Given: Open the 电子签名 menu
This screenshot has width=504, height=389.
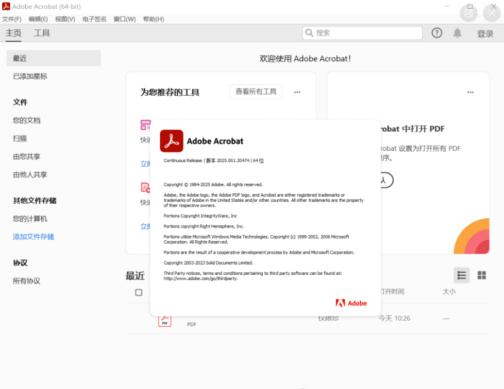Looking at the screenshot, I should click(x=94, y=19).
